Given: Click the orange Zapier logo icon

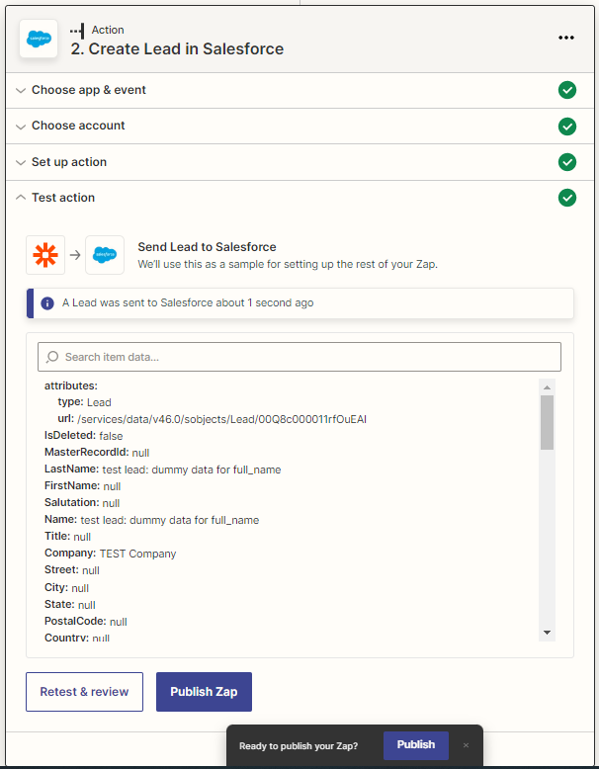Looking at the screenshot, I should coord(45,255).
